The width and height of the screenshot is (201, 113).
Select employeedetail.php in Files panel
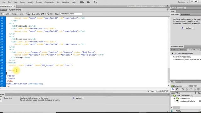point(187,101)
